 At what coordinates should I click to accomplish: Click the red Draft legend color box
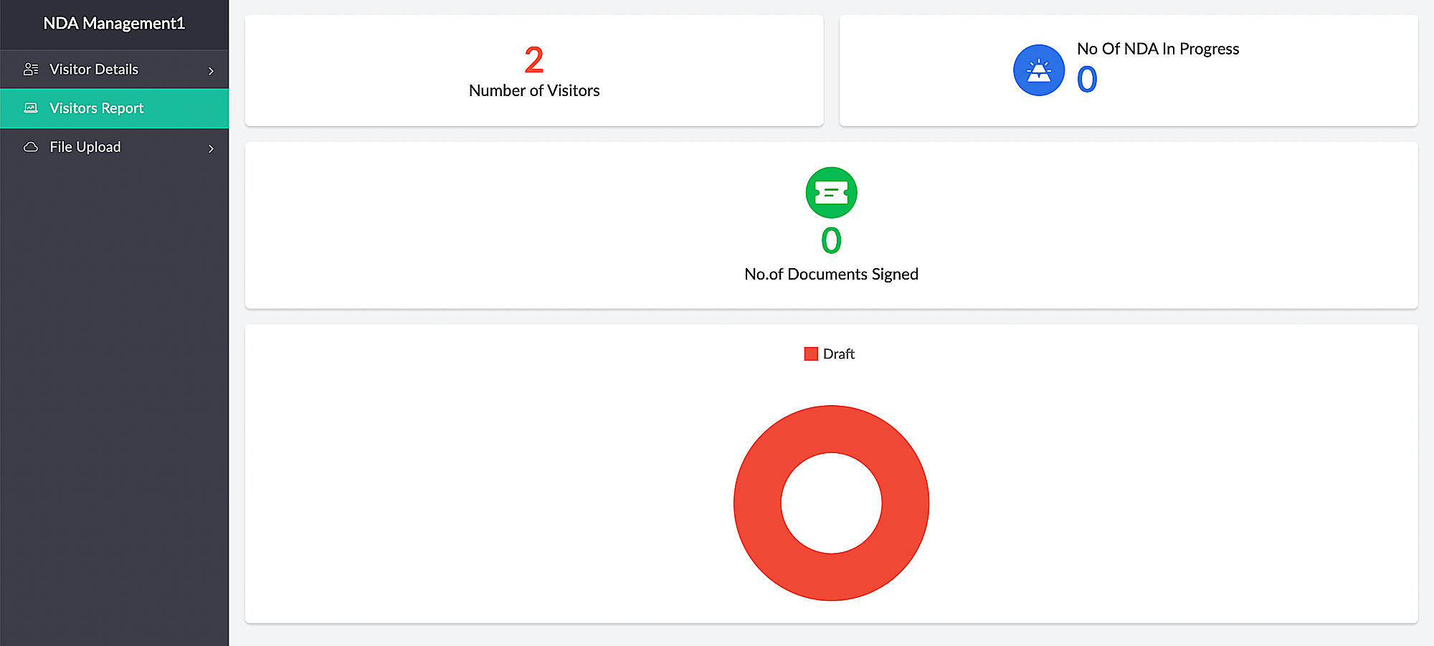(811, 354)
